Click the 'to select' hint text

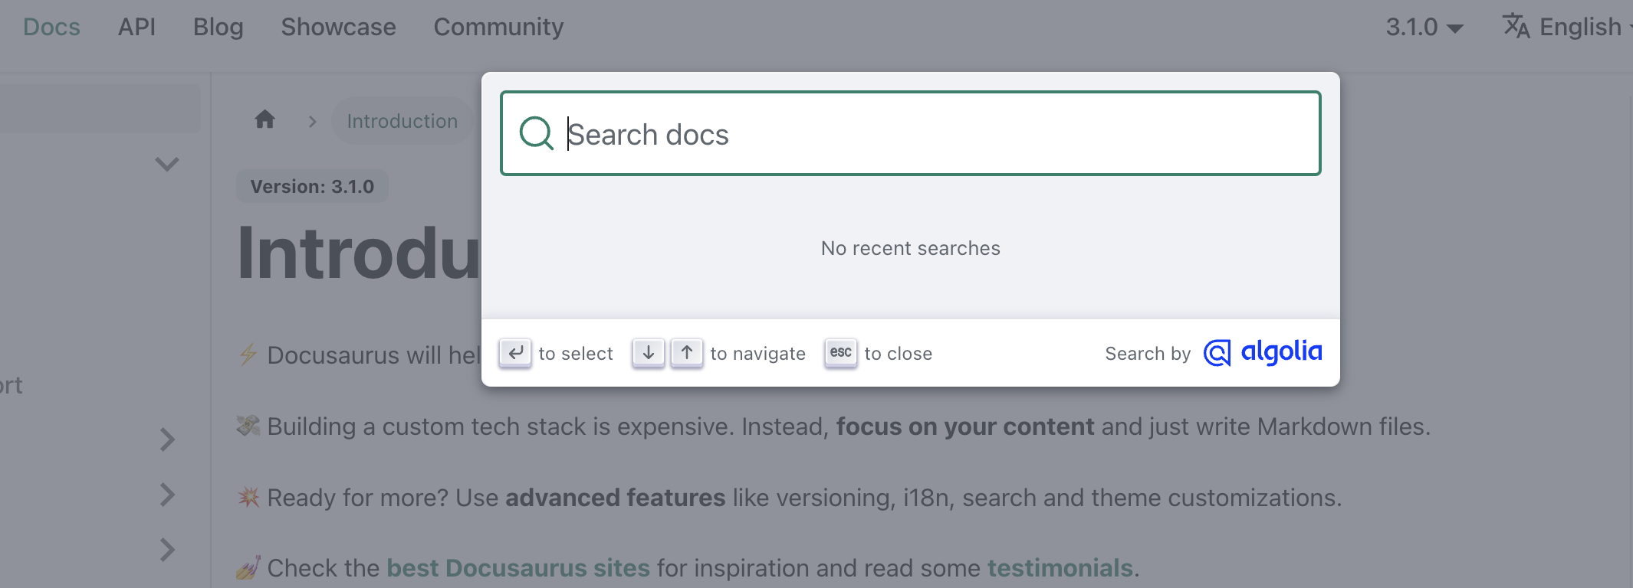click(x=576, y=354)
